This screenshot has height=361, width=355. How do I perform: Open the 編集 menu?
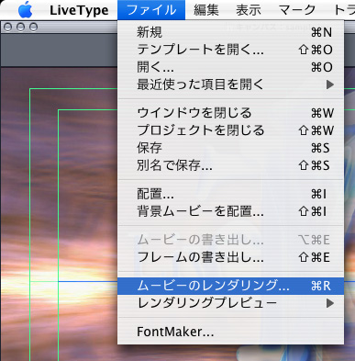(x=206, y=10)
